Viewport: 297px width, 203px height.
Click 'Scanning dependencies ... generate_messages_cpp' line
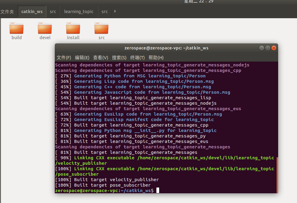coord(148,70)
